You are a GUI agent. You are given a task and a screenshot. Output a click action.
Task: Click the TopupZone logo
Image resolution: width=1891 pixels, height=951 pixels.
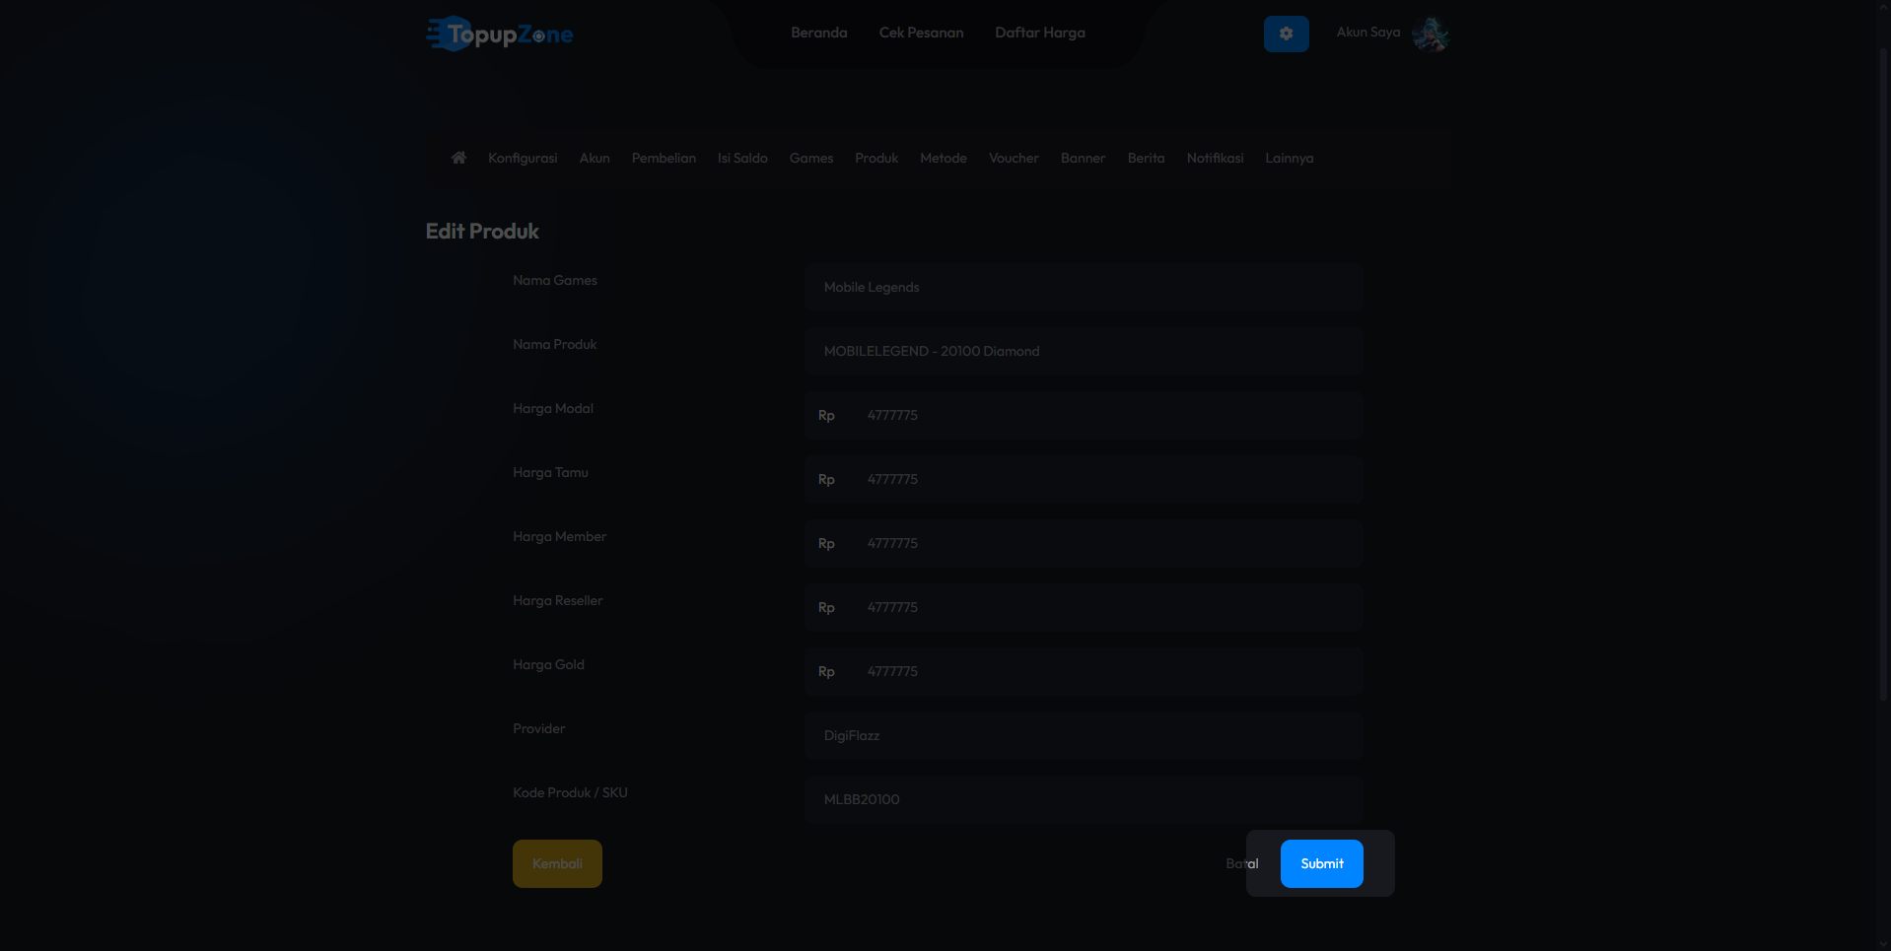pyautogui.click(x=500, y=34)
